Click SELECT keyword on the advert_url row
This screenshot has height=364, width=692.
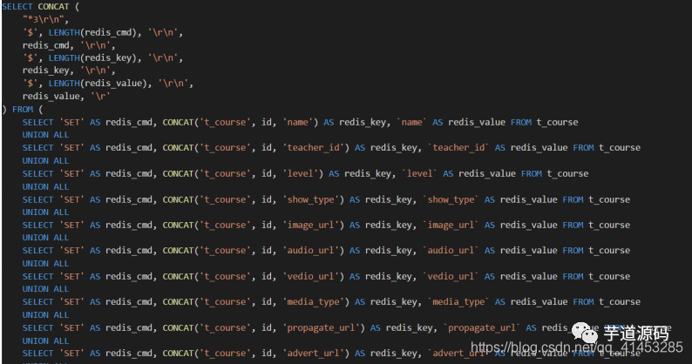(x=38, y=354)
